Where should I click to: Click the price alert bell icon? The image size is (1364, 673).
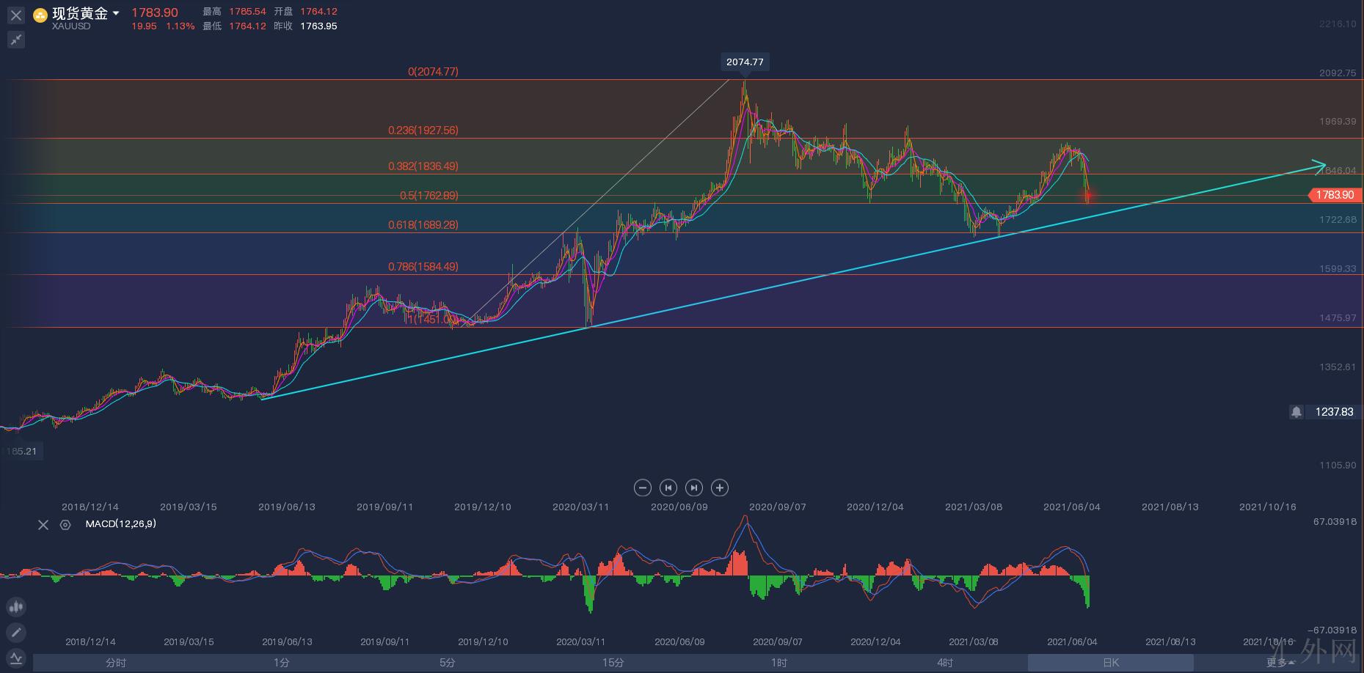pyautogui.click(x=1296, y=412)
